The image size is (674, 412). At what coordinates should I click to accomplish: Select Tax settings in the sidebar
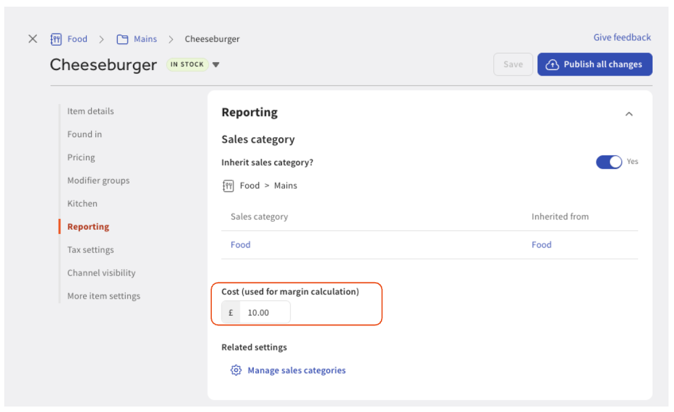[90, 249]
